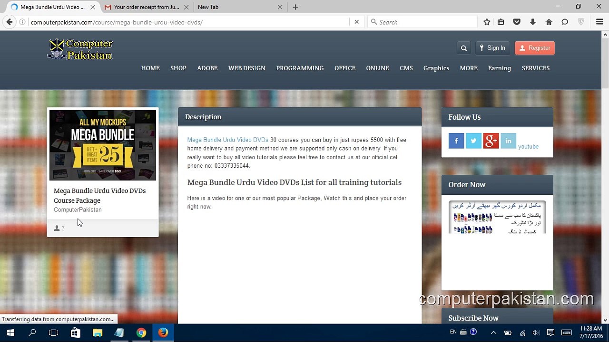Viewport: 609px width, 342px height.
Task: Open WEB DESIGN menu item
Action: click(247, 68)
